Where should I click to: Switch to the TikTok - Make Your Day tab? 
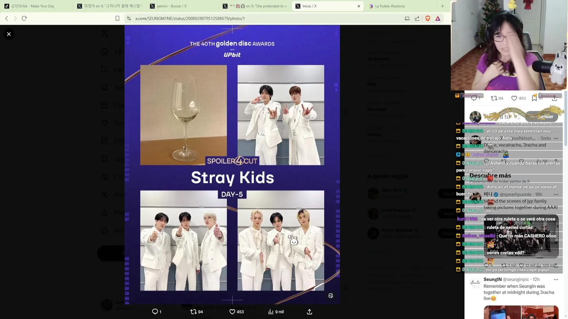click(34, 6)
